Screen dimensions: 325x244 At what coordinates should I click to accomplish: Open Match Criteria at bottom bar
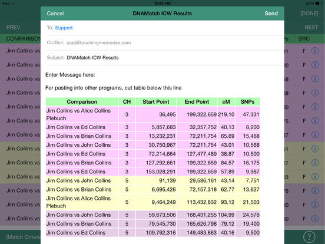[23, 237]
